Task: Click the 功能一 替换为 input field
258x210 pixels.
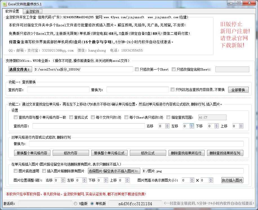Action: [x=138, y=90]
